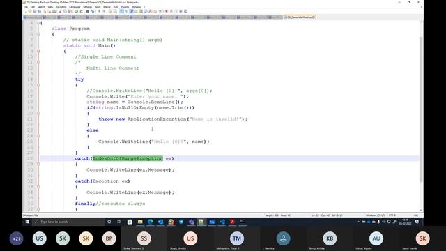The width and height of the screenshot is (446, 251).
Task: Collapse the class Program block at line 6
Action: [x=38, y=34]
